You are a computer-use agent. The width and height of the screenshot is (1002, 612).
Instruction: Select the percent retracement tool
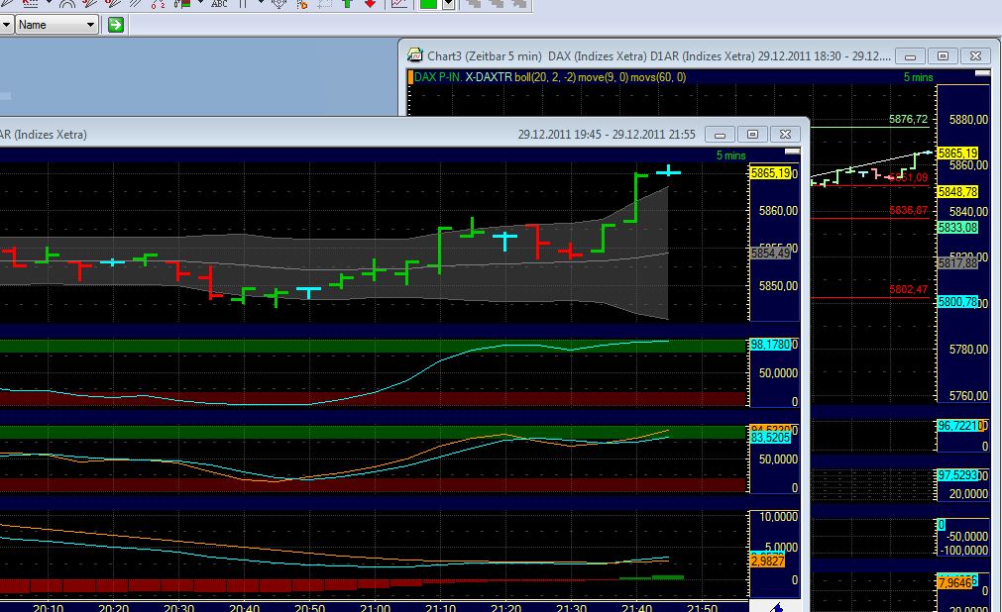click(x=157, y=6)
